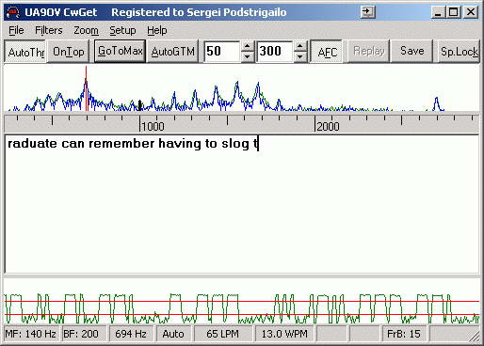484x346 pixels.
Task: Click the CwGet app icon in title bar
Action: (x=13, y=12)
